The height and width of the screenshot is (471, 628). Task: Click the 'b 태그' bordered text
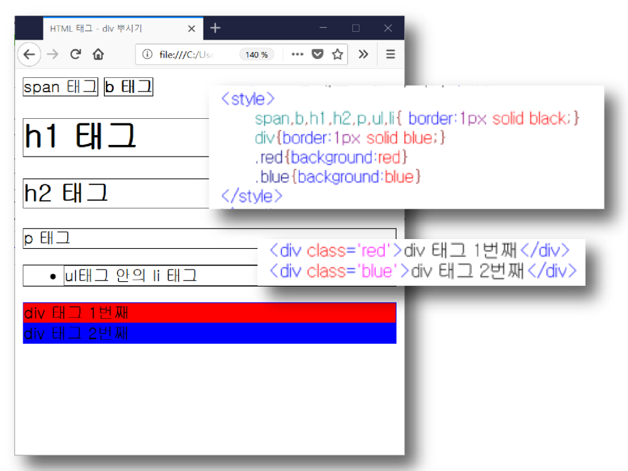point(129,87)
